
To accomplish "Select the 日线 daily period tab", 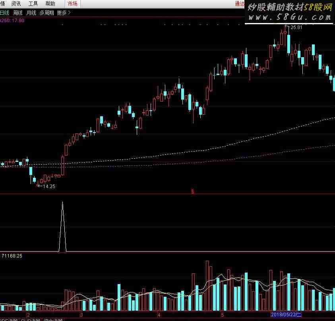I will coord(4,13).
